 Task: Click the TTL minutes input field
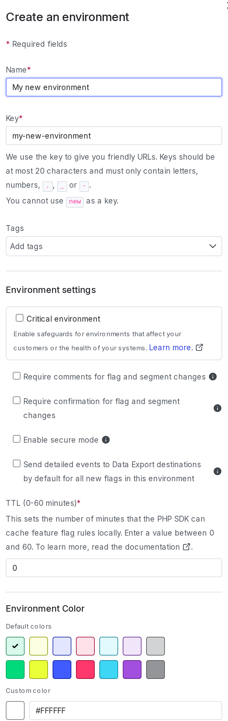click(114, 568)
